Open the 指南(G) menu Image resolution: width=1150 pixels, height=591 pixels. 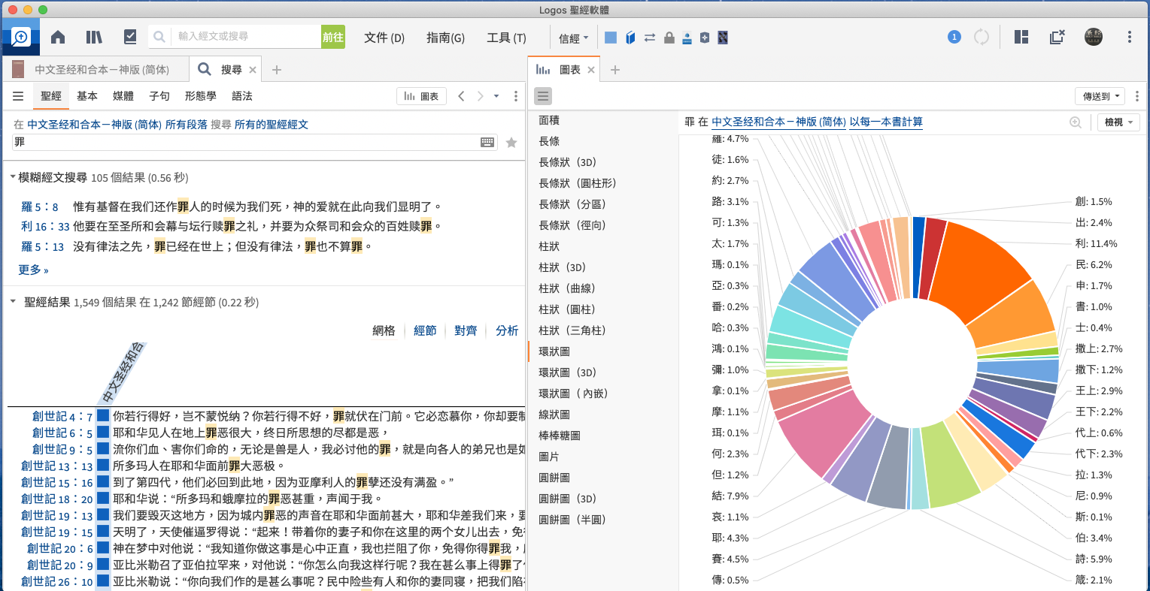[445, 38]
